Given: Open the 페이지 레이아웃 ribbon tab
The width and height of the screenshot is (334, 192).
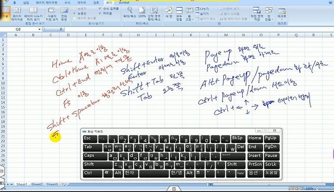Looking at the screenshot, I should click(x=46, y=3).
